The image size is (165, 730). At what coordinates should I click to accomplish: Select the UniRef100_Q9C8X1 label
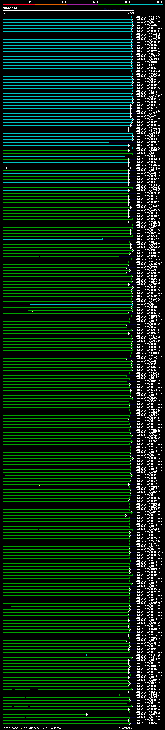point(148,82)
